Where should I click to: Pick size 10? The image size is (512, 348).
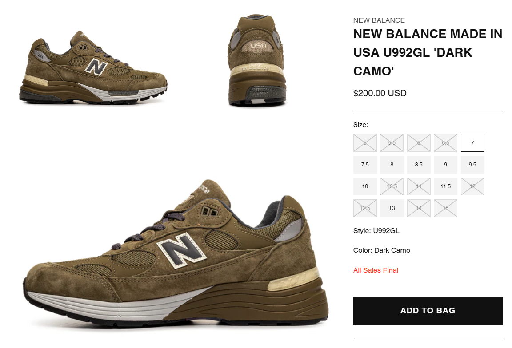coord(365,186)
